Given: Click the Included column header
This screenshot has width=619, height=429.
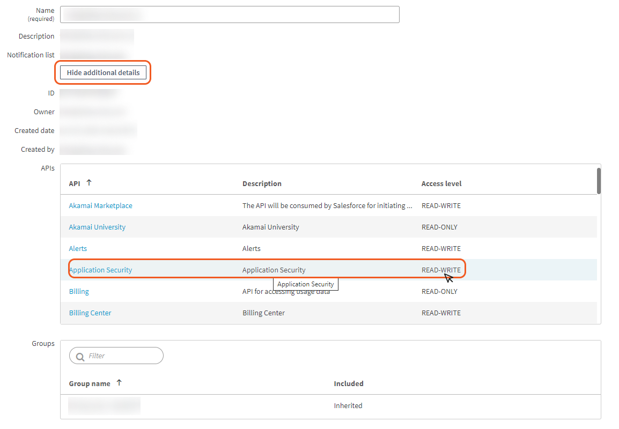Looking at the screenshot, I should 348,383.
